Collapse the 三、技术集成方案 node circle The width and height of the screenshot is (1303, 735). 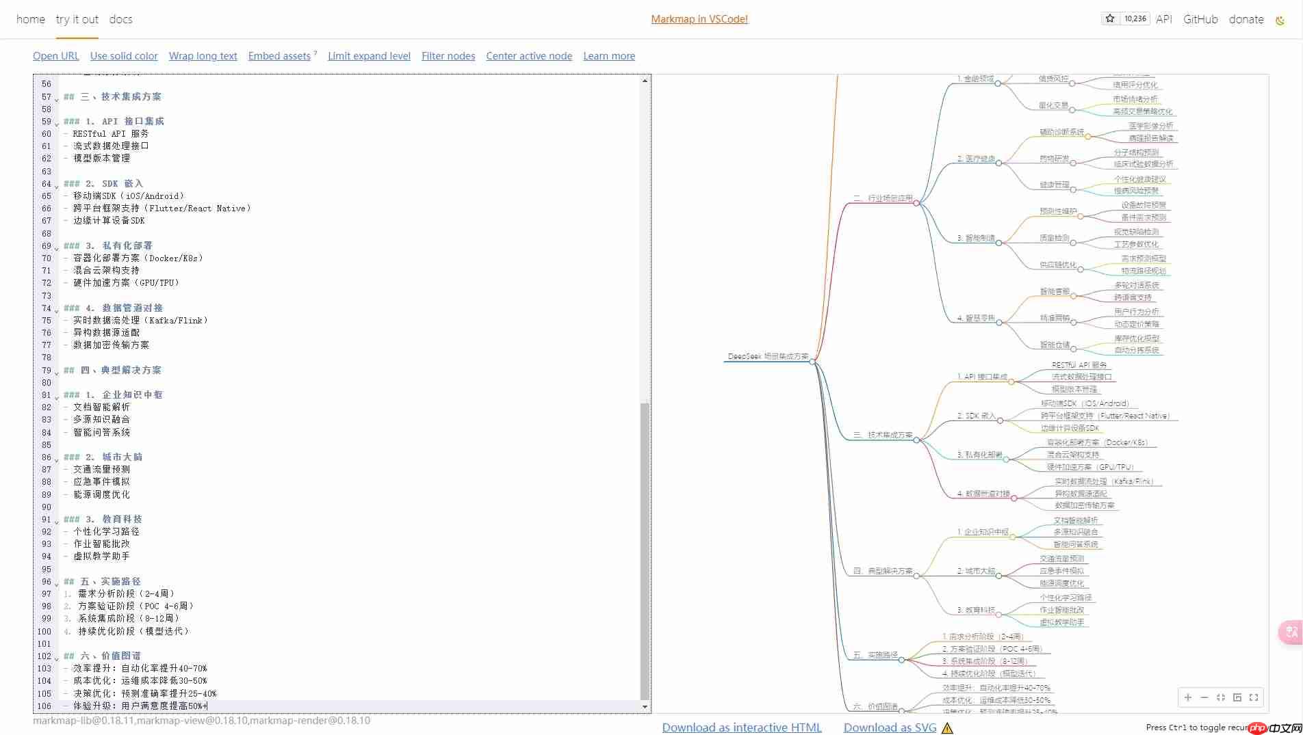tap(916, 440)
